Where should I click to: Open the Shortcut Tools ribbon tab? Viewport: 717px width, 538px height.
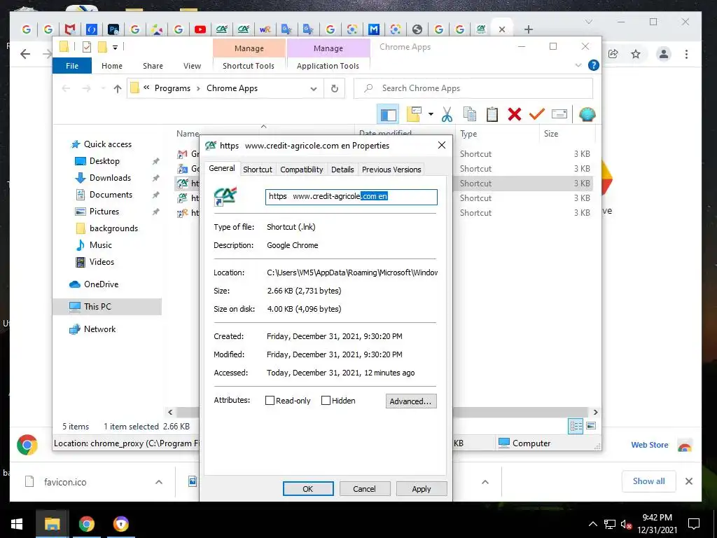click(x=249, y=66)
